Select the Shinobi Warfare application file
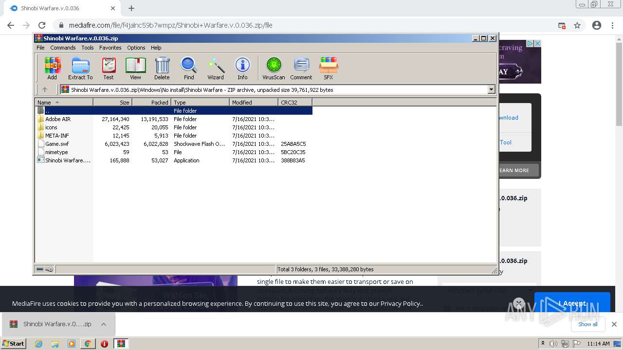 pyautogui.click(x=67, y=160)
